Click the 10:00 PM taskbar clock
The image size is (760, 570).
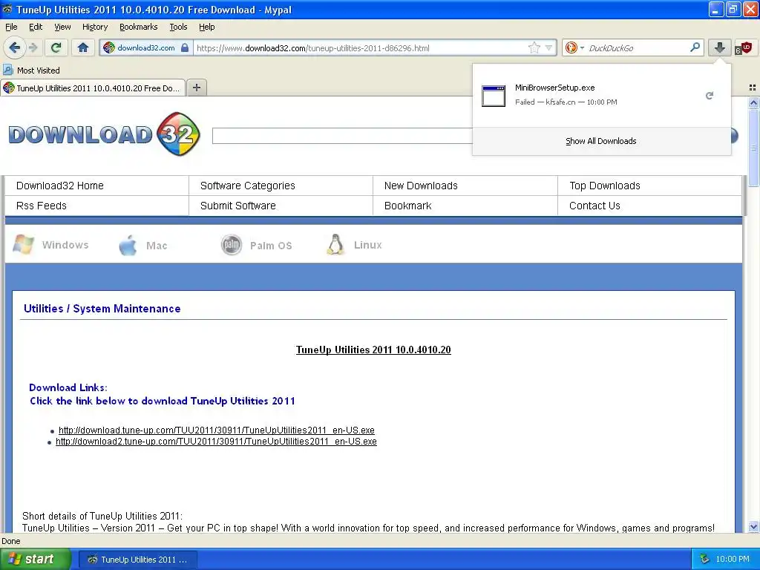733,560
